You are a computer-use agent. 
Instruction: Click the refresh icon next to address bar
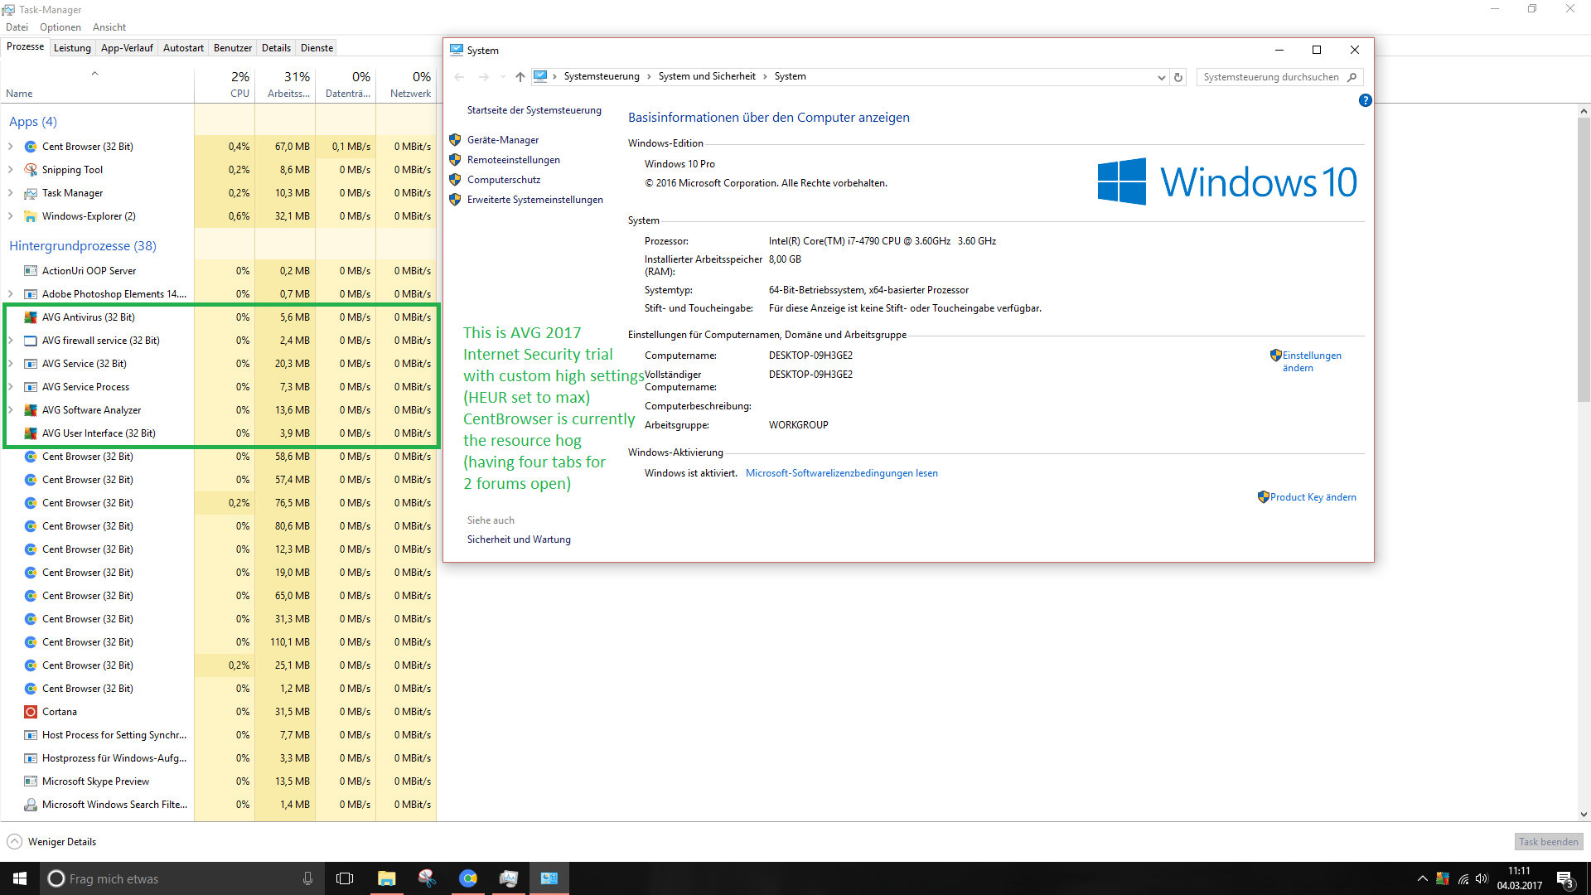click(1178, 77)
